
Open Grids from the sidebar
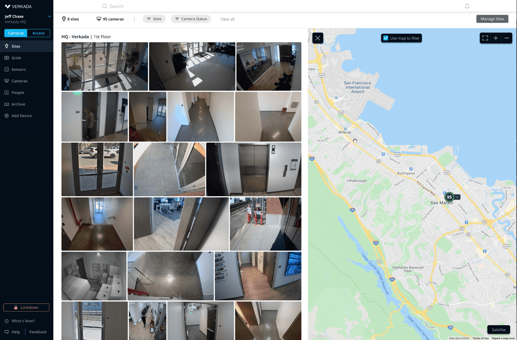tap(16, 58)
